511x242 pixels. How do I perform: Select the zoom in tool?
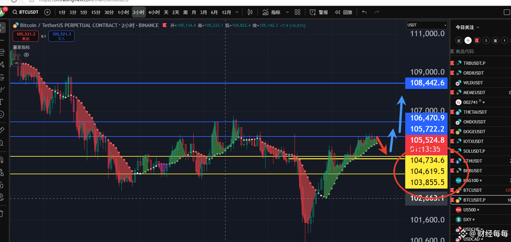coord(2,143)
